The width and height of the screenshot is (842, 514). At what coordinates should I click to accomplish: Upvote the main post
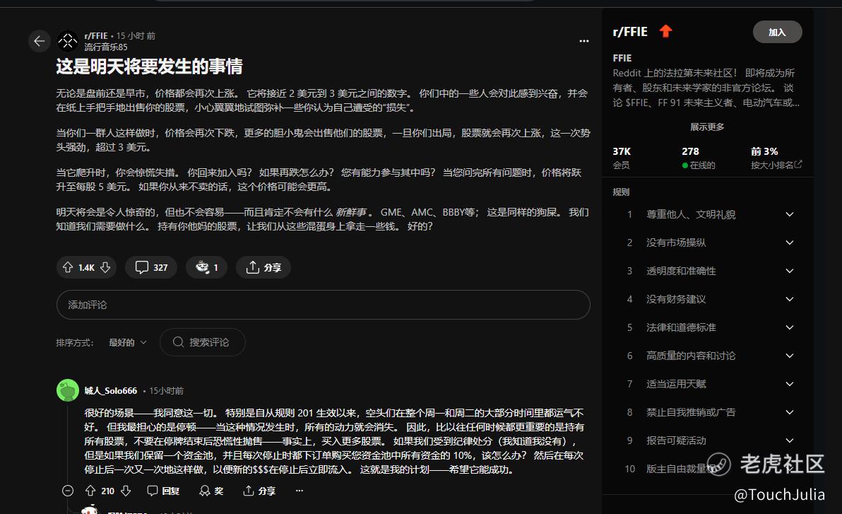pyautogui.click(x=68, y=267)
